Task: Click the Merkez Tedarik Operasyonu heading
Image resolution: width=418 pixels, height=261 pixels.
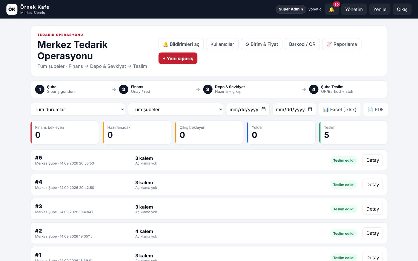Action: [73, 50]
